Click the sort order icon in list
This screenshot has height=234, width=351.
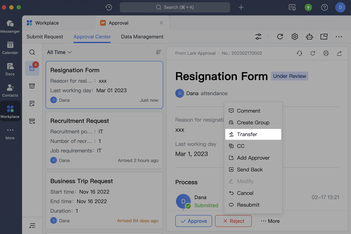[158, 52]
